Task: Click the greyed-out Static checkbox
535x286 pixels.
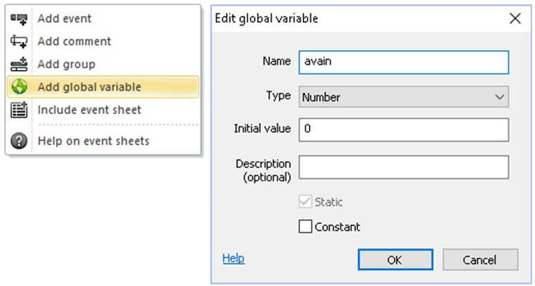Action: pos(305,202)
